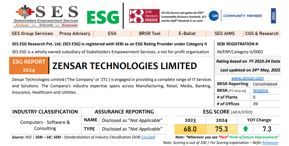
Task: Click the assurance NAME 'Not Applicable' cell
Action: [x=132, y=120]
